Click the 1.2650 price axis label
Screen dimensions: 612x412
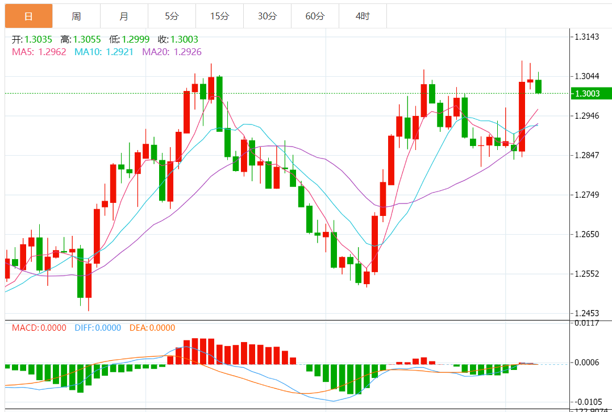click(588, 235)
